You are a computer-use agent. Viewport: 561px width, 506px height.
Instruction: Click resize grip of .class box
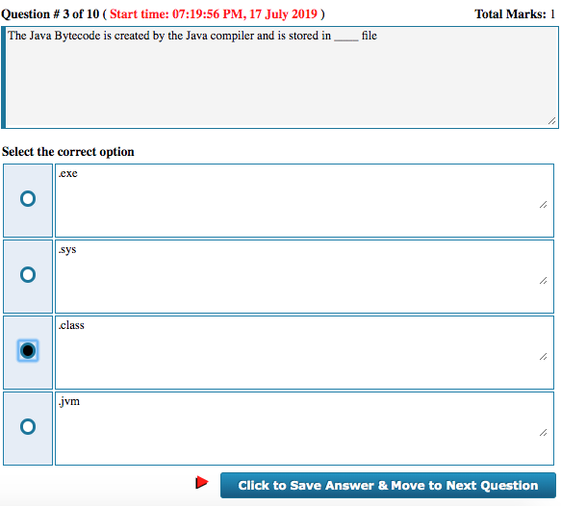543,357
